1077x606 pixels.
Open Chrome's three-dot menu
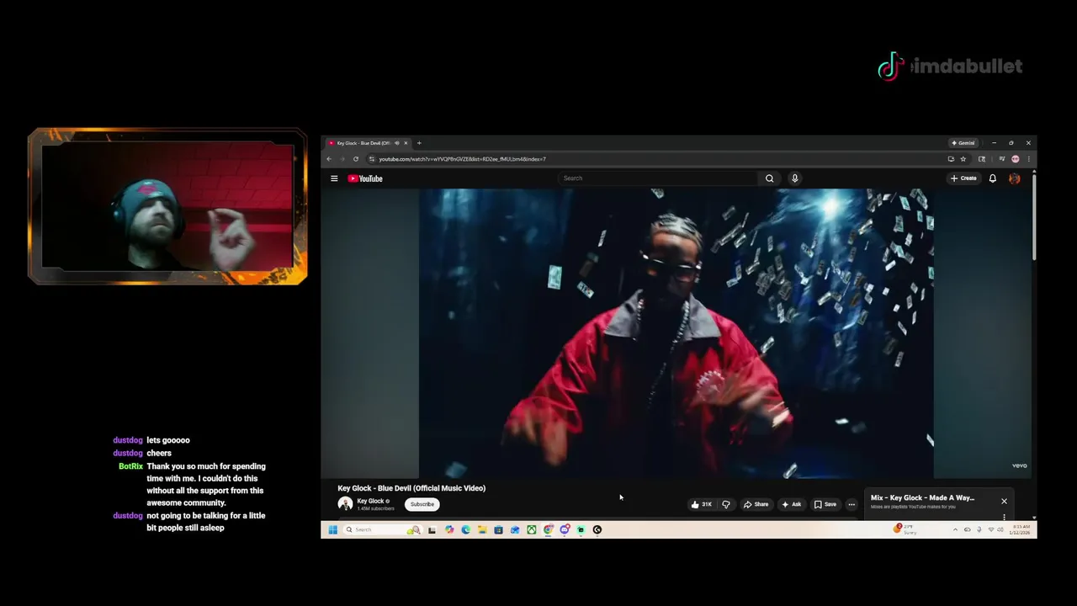tap(1028, 159)
